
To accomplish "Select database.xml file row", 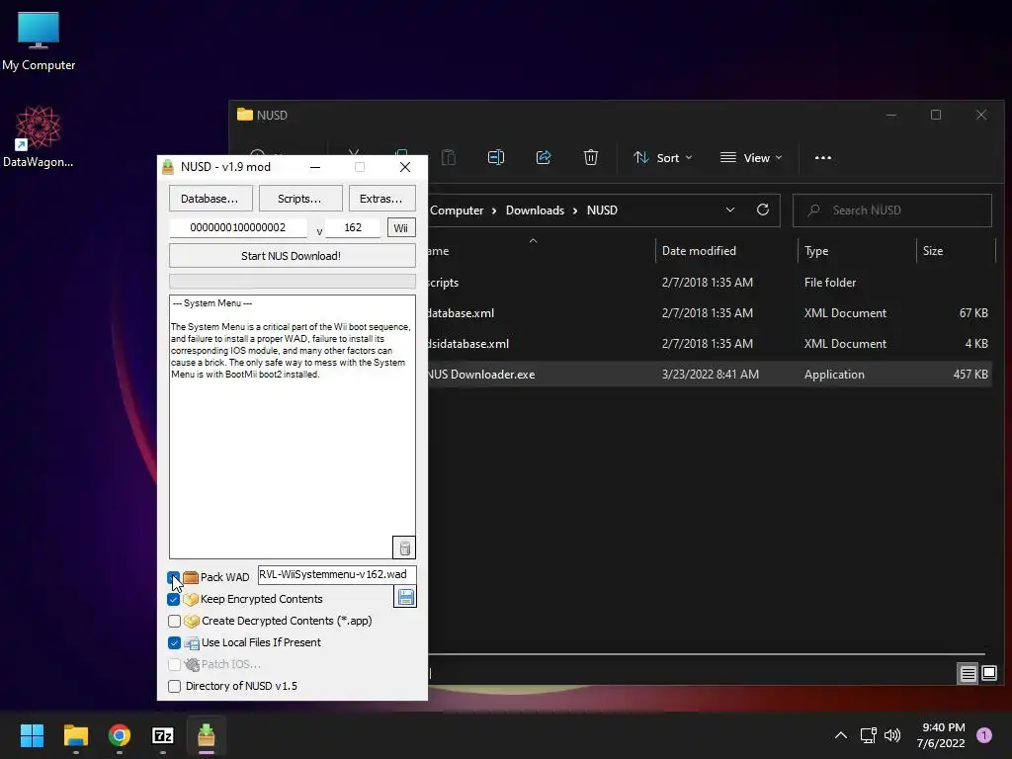I will 709,313.
